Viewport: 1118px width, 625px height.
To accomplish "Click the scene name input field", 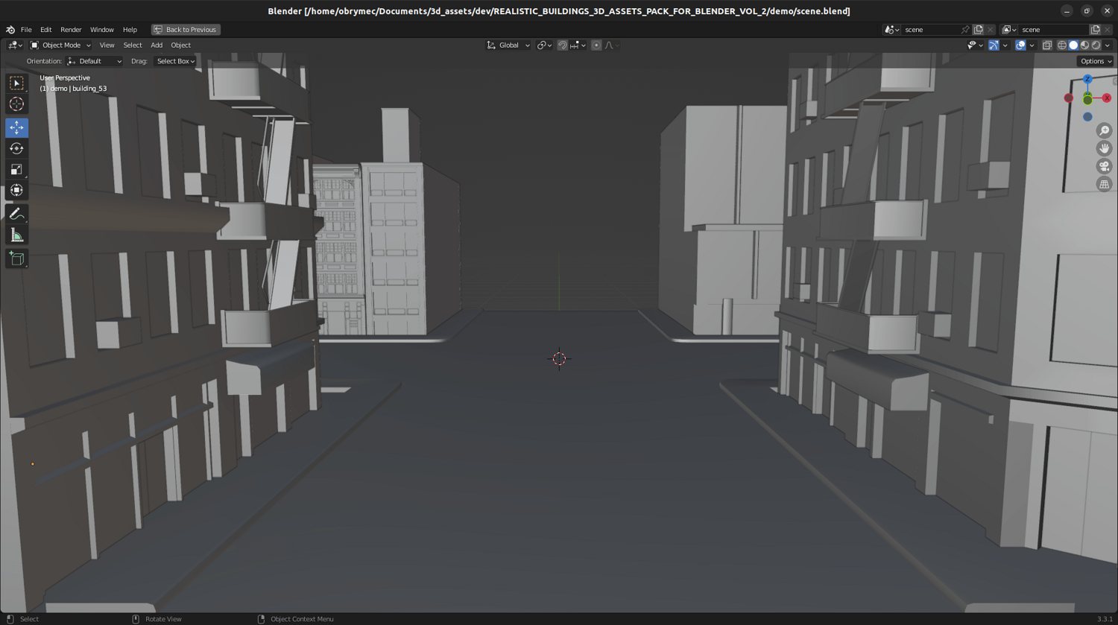I will (x=932, y=30).
